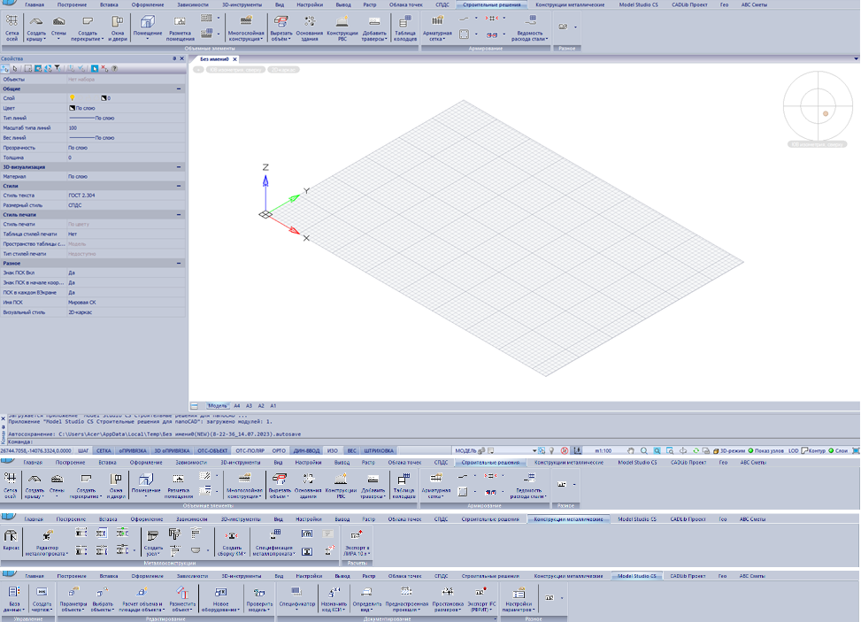
Task: Collapse the 3D-визуализация section
Action: (179, 167)
